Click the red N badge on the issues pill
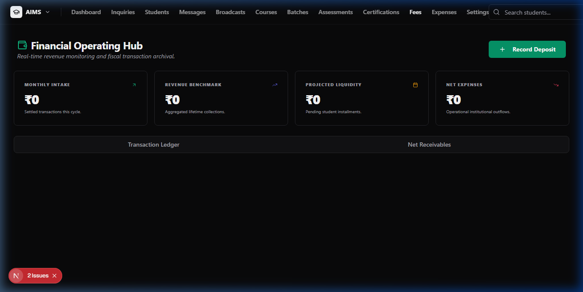This screenshot has height=292, width=583. pos(16,276)
